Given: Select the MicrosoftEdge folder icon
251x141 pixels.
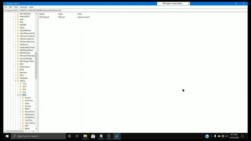Looking at the screenshot, I should point(18,58).
